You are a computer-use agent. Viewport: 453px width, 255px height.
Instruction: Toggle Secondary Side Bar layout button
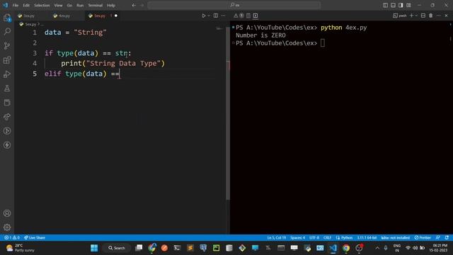click(x=401, y=5)
